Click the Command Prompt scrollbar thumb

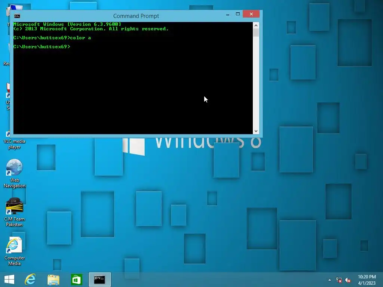256,33
